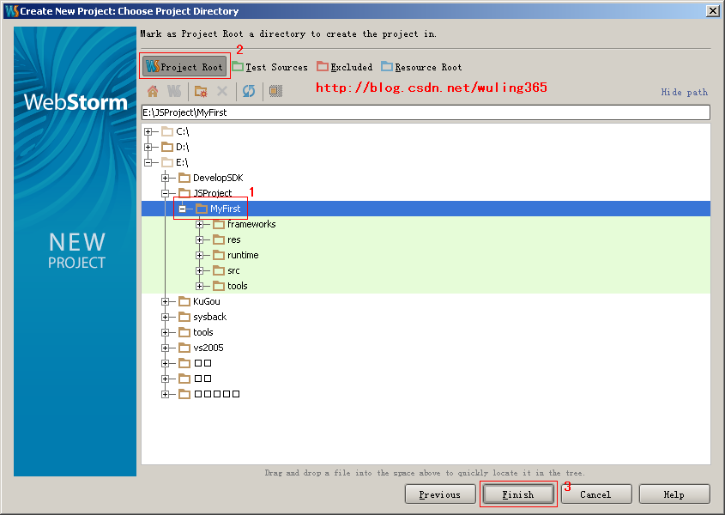
Task: Click the Finish button
Action: pos(518,494)
